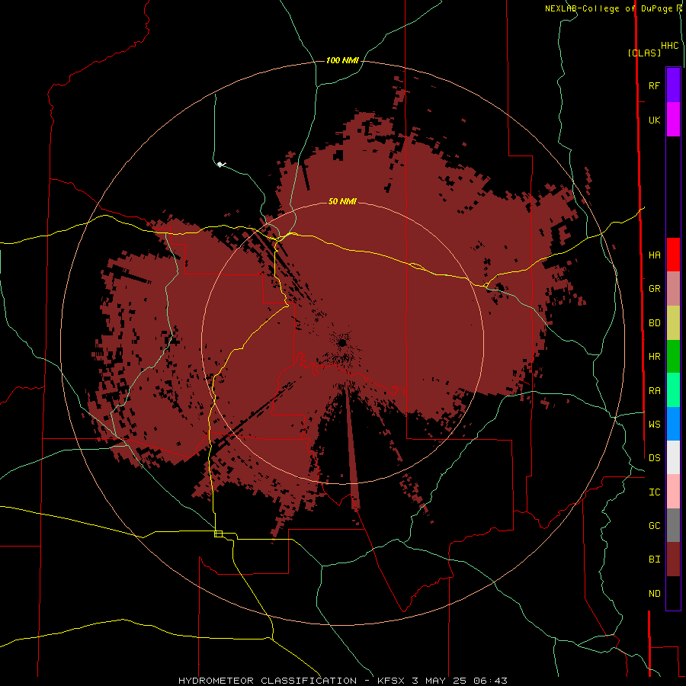Click the IC legend label
The image size is (686, 686).
(654, 492)
